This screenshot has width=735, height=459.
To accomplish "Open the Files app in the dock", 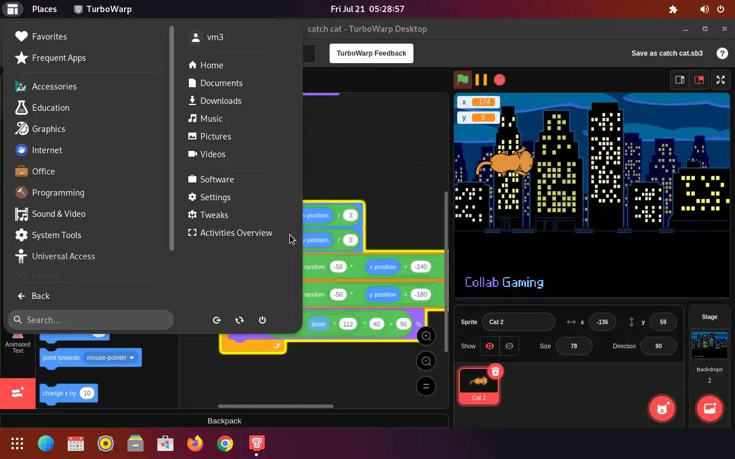I will click(x=136, y=444).
